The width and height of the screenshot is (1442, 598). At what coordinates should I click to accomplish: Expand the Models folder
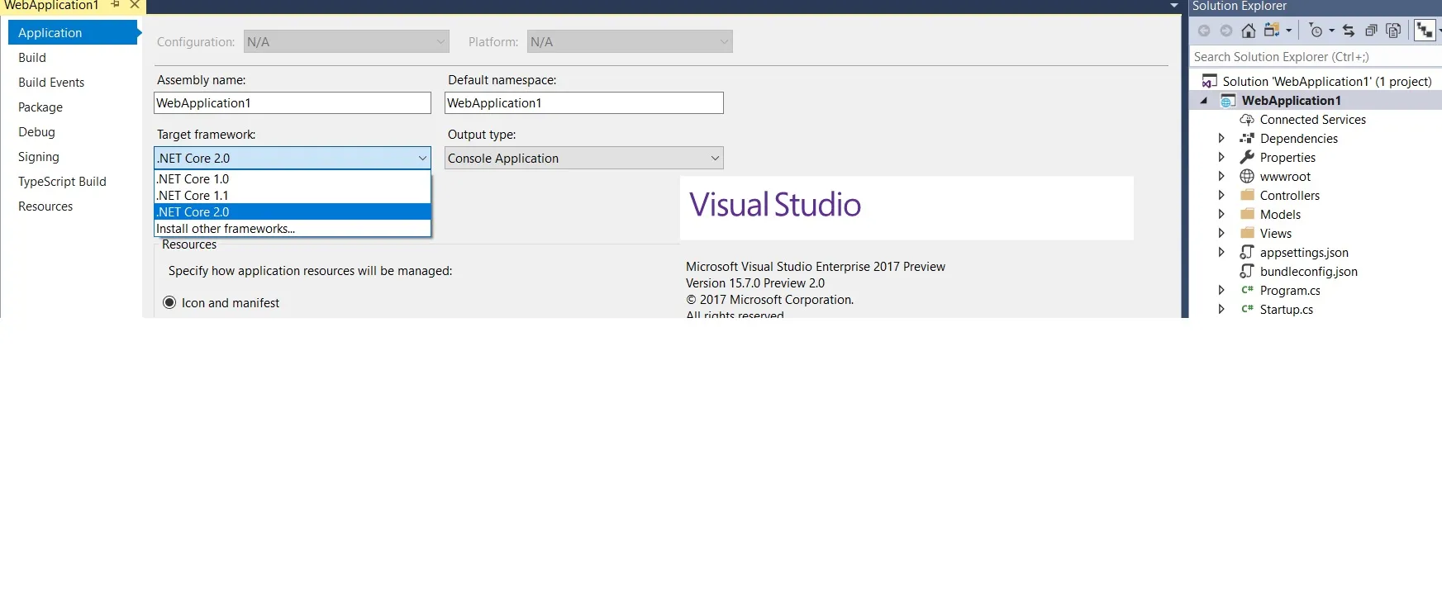(x=1221, y=215)
